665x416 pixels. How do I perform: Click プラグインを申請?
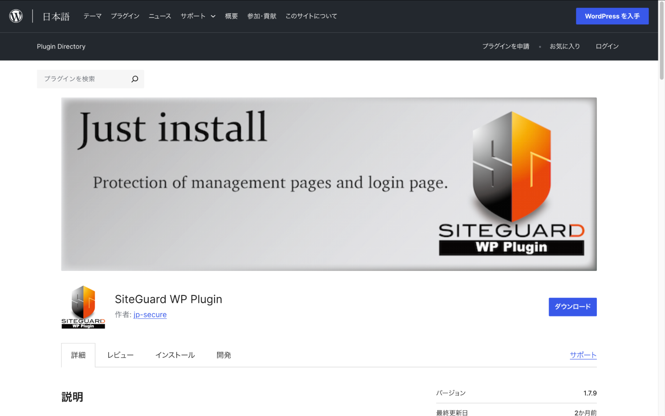[x=506, y=46]
